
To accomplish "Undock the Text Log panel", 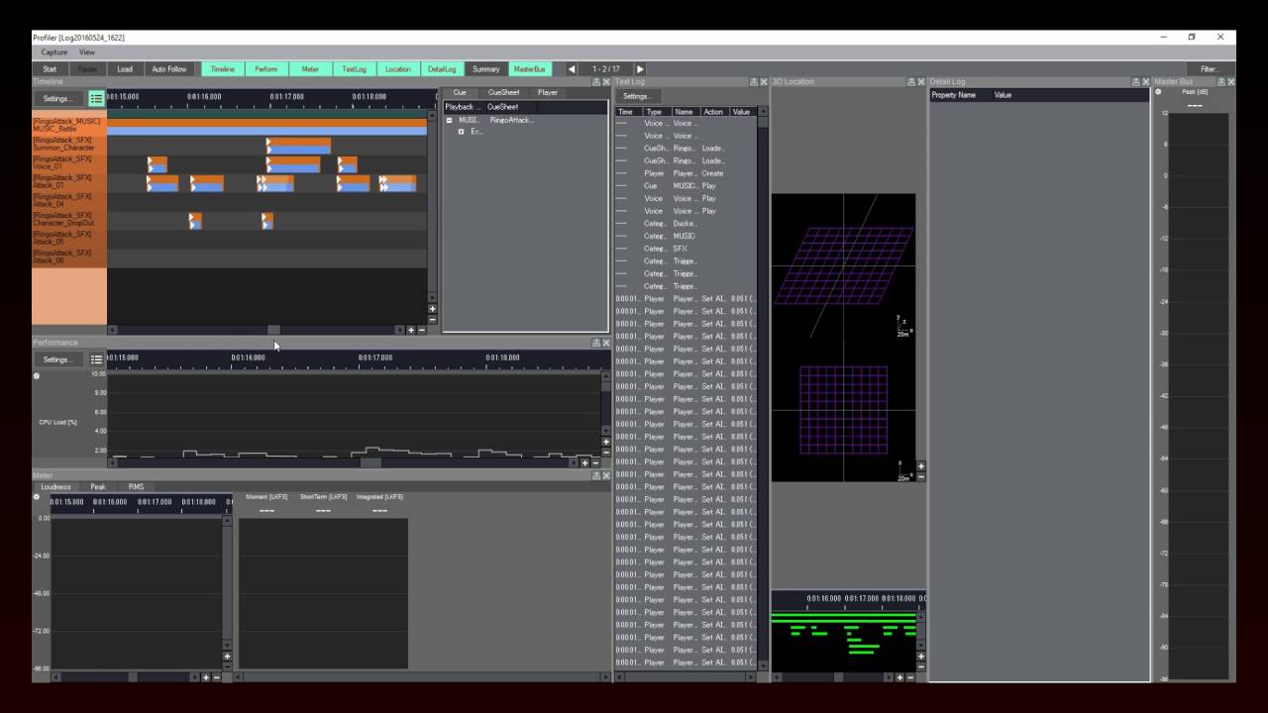I will click(754, 81).
